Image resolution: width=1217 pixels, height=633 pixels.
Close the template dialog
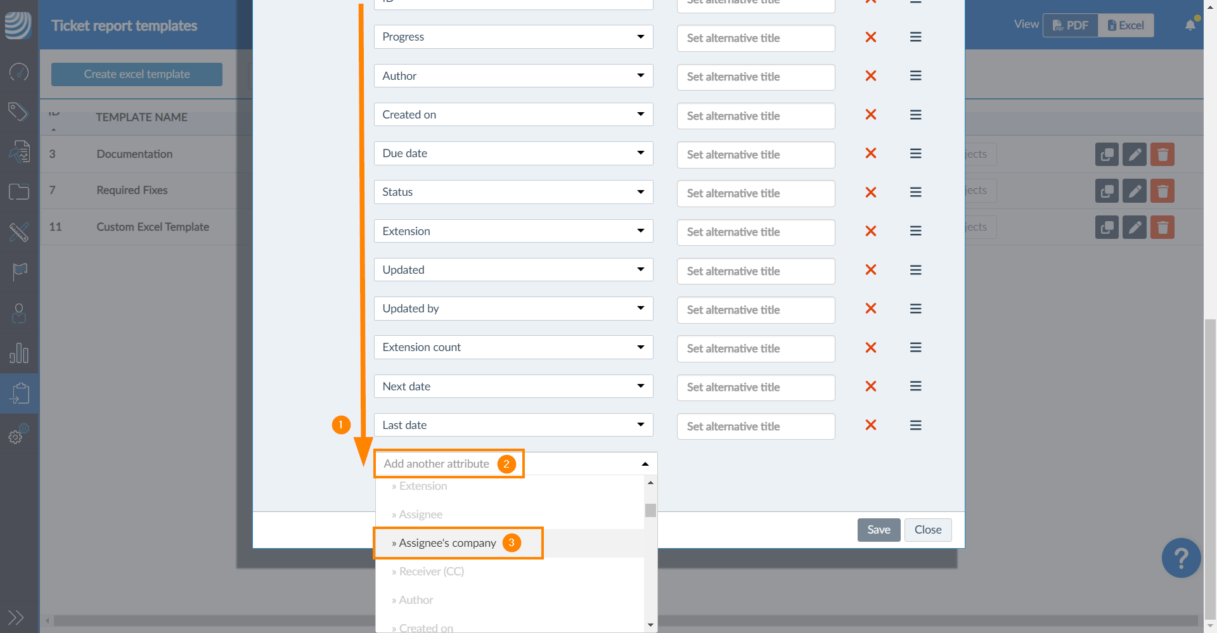(x=927, y=530)
